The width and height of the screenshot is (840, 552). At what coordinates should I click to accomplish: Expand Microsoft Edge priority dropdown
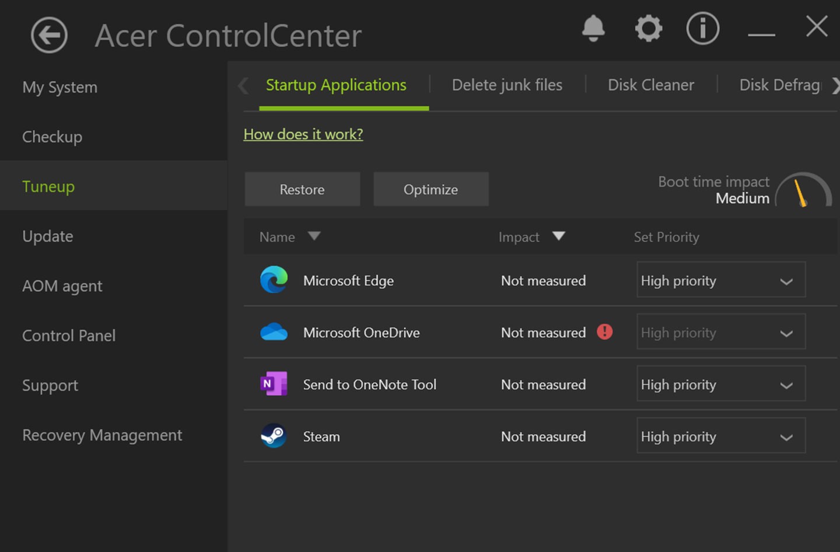(x=721, y=280)
